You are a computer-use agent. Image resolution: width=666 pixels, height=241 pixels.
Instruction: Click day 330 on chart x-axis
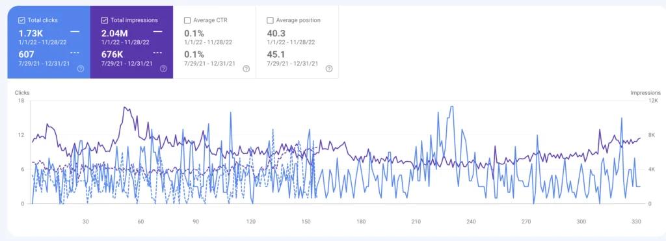click(x=636, y=222)
